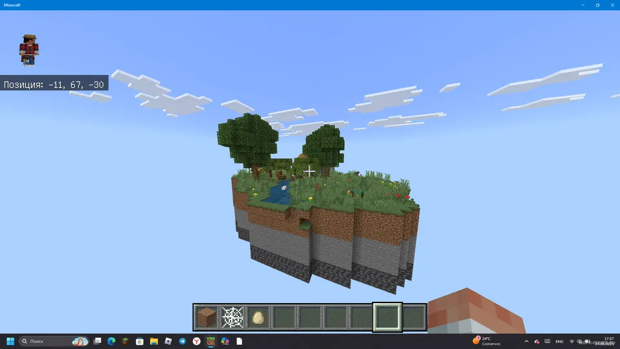The width and height of the screenshot is (620, 349).
Task: Select the cobweb hotbar slot
Action: point(232,317)
